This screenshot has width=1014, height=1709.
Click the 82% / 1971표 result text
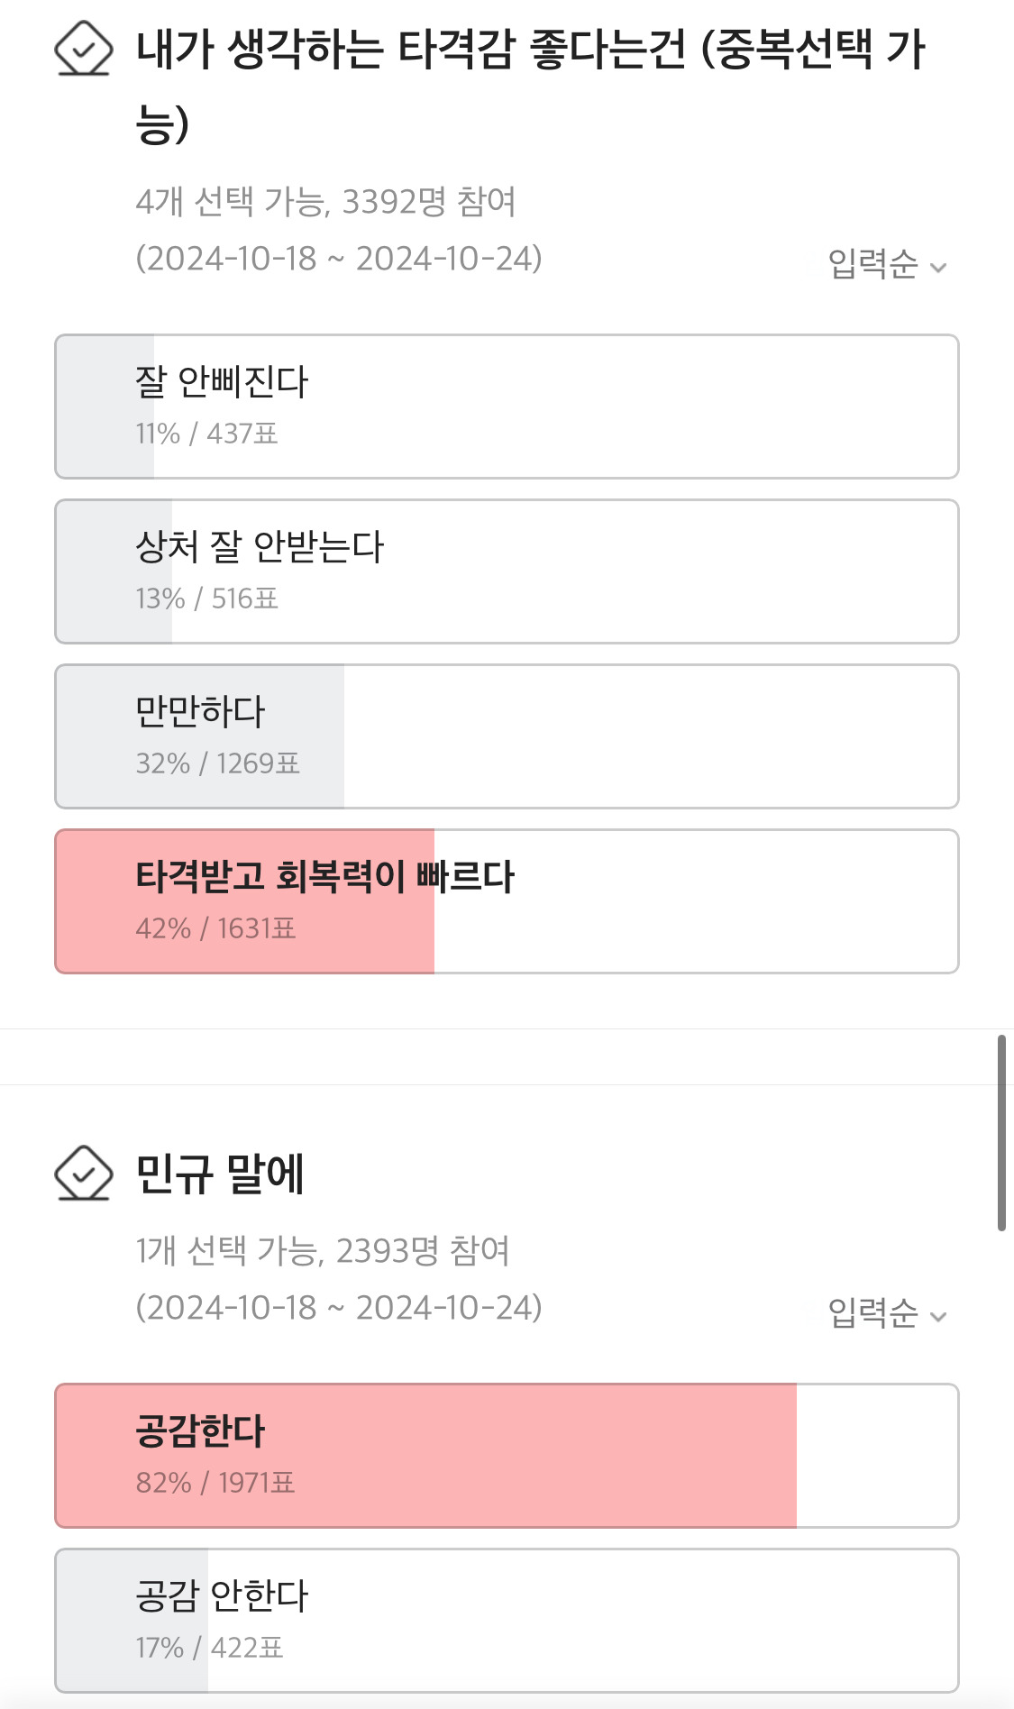tap(215, 1483)
